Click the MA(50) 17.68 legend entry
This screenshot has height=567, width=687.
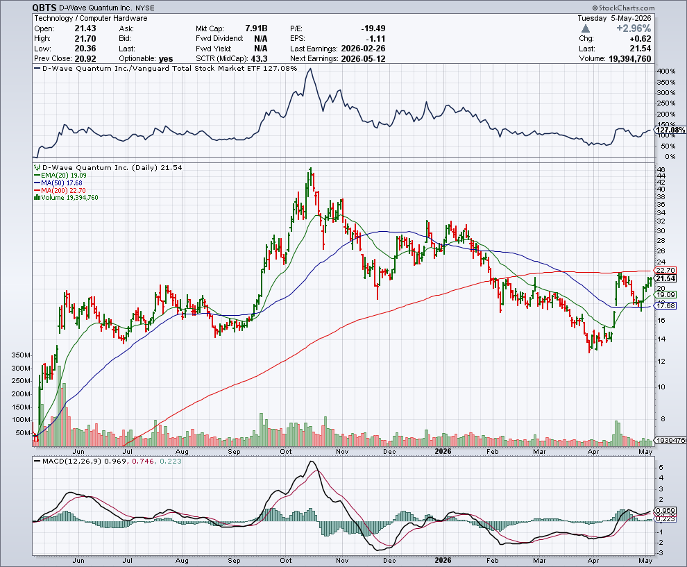58,183
